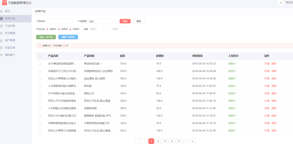This screenshot has height=144, width=293.
Task: Click the grid icon beside 产品分类
Action: 2,26
